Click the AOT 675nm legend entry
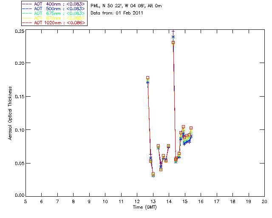This screenshot has width=272, height=218. pos(54,13)
